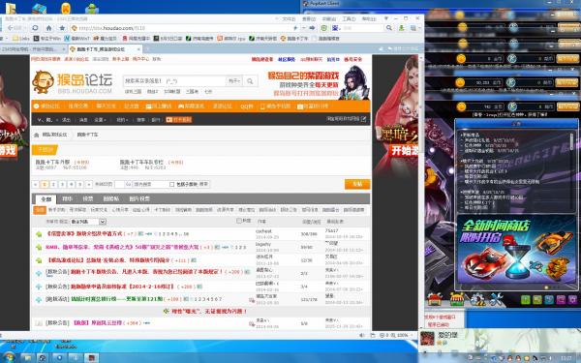Expand the settings dropdown in dark user bar
The width and height of the screenshot is (581, 363).
coord(100,120)
